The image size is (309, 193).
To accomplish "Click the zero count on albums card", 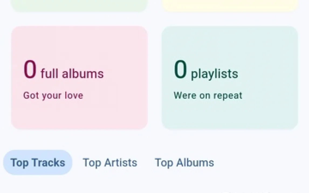I will pyautogui.click(x=30, y=70).
